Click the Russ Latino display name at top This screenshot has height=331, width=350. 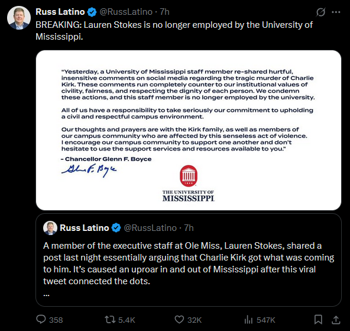[60, 12]
